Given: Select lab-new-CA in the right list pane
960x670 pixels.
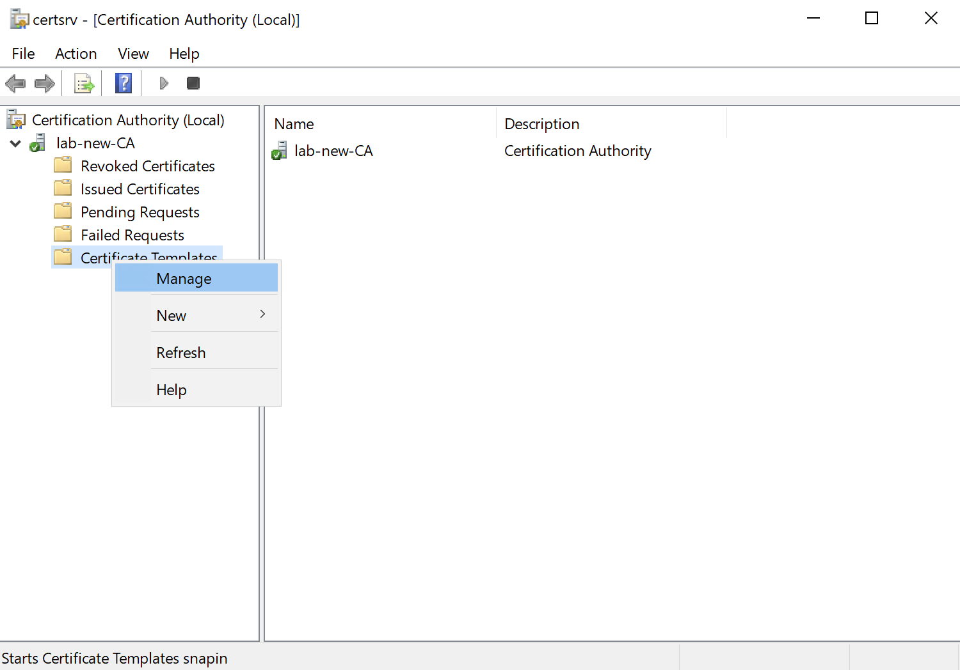Looking at the screenshot, I should pyautogui.click(x=333, y=151).
